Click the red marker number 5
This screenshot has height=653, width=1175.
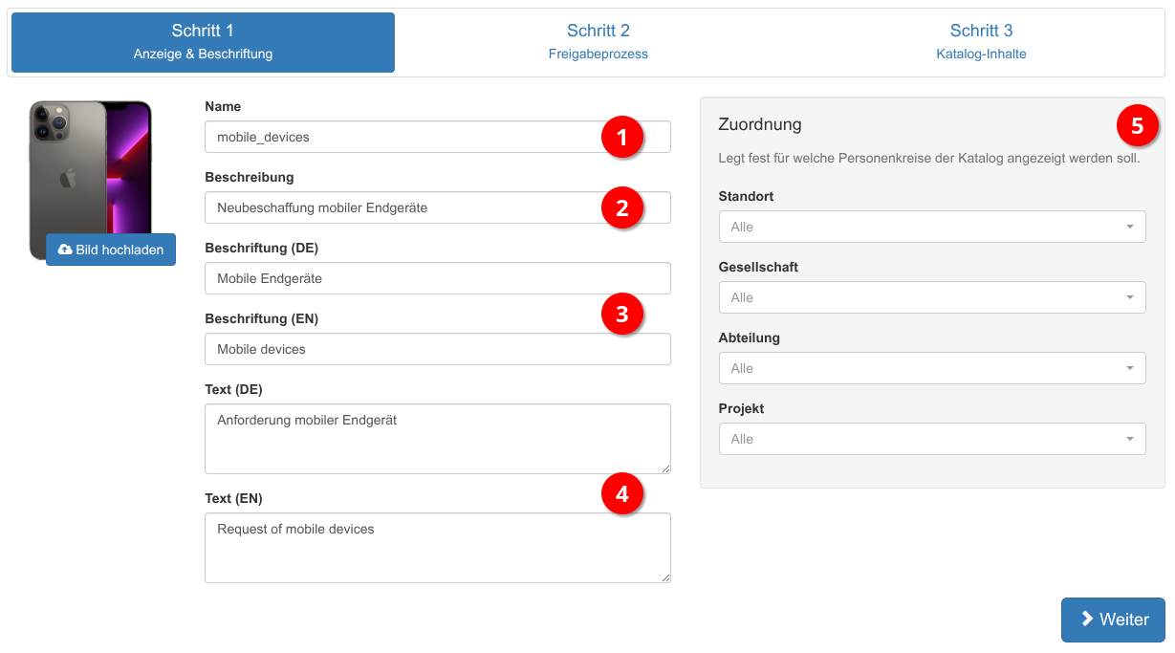[1137, 125]
